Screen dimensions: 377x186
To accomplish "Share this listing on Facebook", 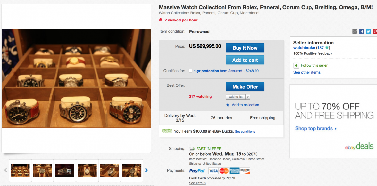I will [362, 31].
